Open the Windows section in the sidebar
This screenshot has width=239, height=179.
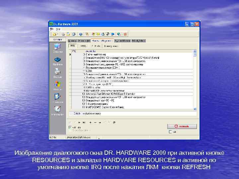click(x=58, y=85)
